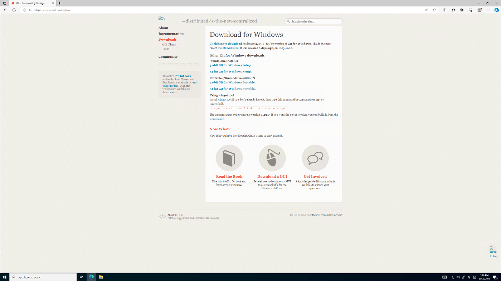The width and height of the screenshot is (501, 281).
Task: Activate the Read aloud icon
Action: click(427, 10)
